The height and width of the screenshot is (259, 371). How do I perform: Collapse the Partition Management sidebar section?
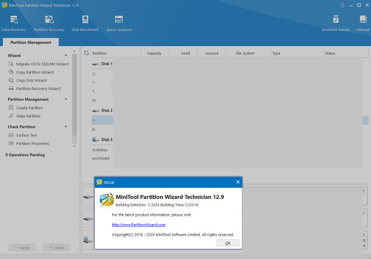pyautogui.click(x=65, y=99)
